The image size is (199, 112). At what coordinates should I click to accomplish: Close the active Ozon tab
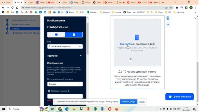pyautogui.click(x=21, y=2)
